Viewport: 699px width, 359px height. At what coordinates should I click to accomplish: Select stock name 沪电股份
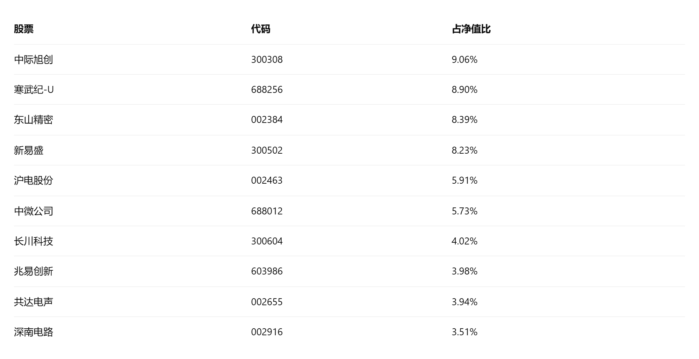tap(34, 181)
